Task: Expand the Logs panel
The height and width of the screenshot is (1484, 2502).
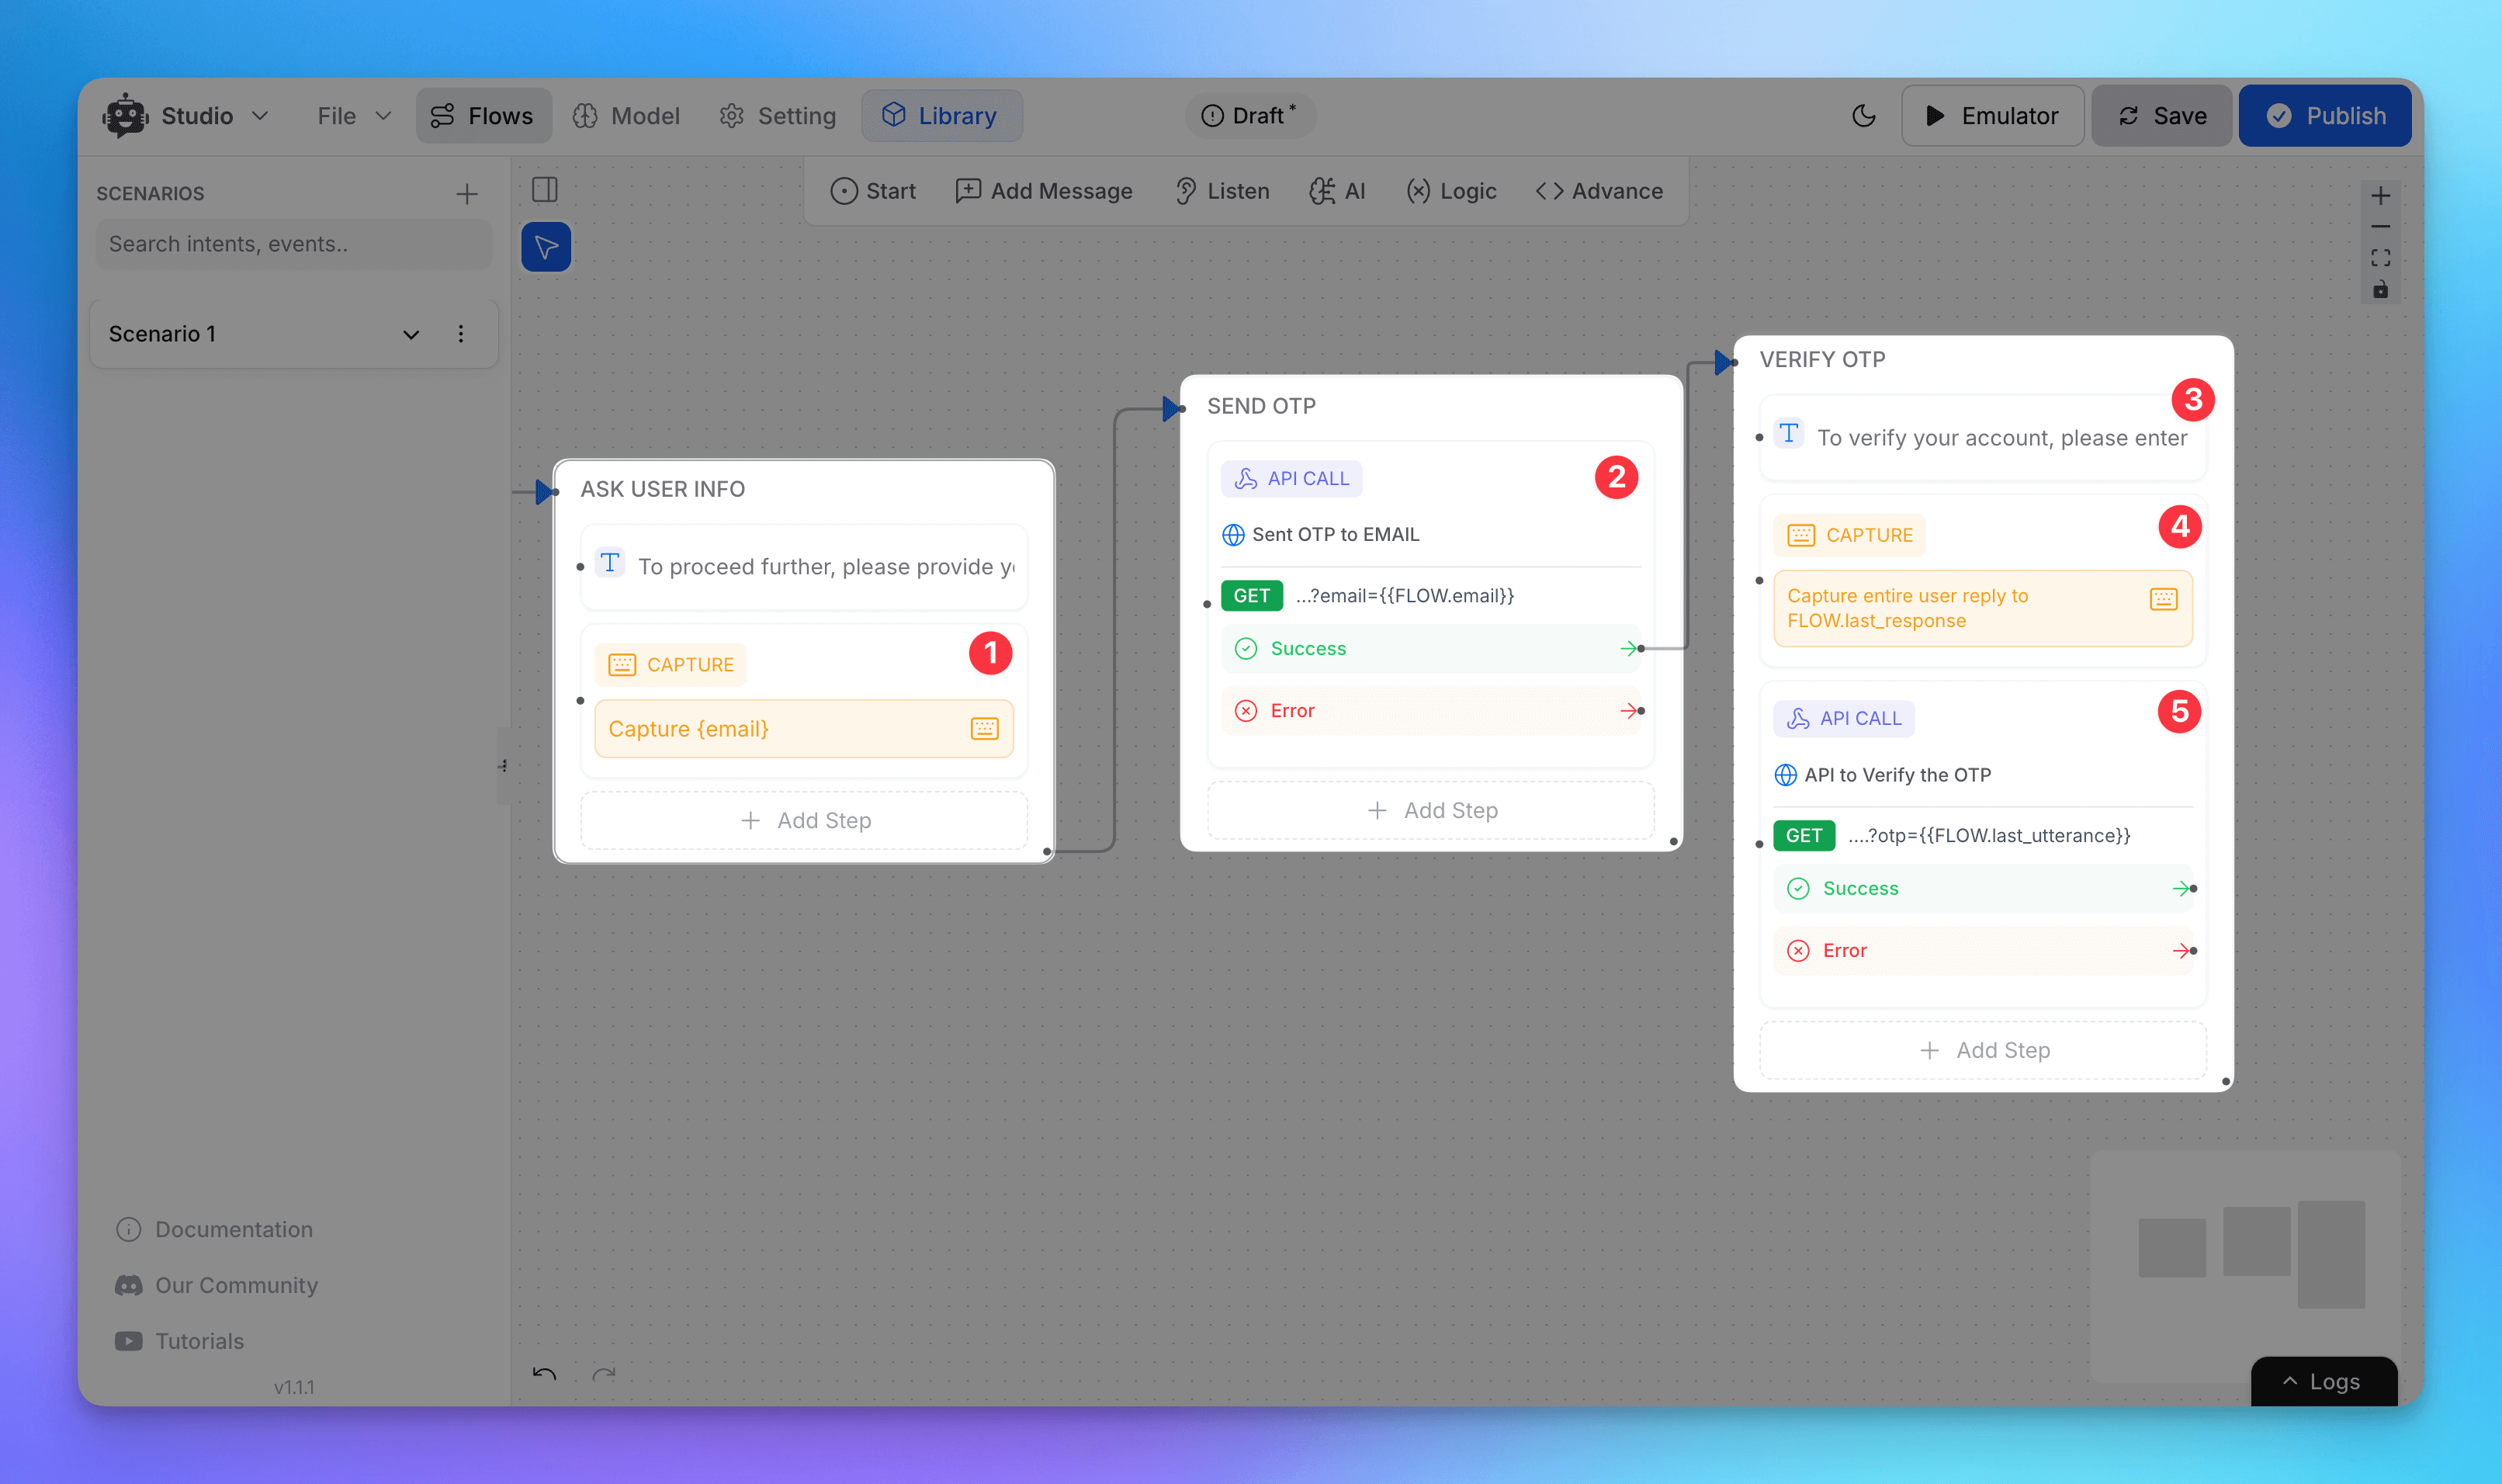Action: tap(2324, 1382)
